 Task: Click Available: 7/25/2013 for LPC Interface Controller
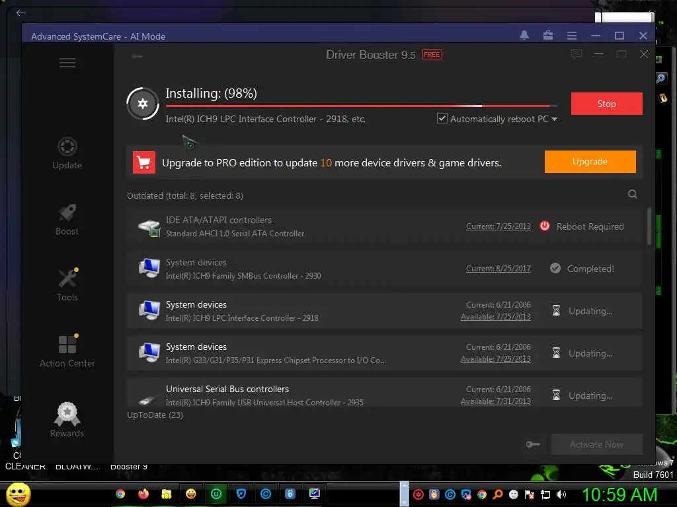click(496, 317)
